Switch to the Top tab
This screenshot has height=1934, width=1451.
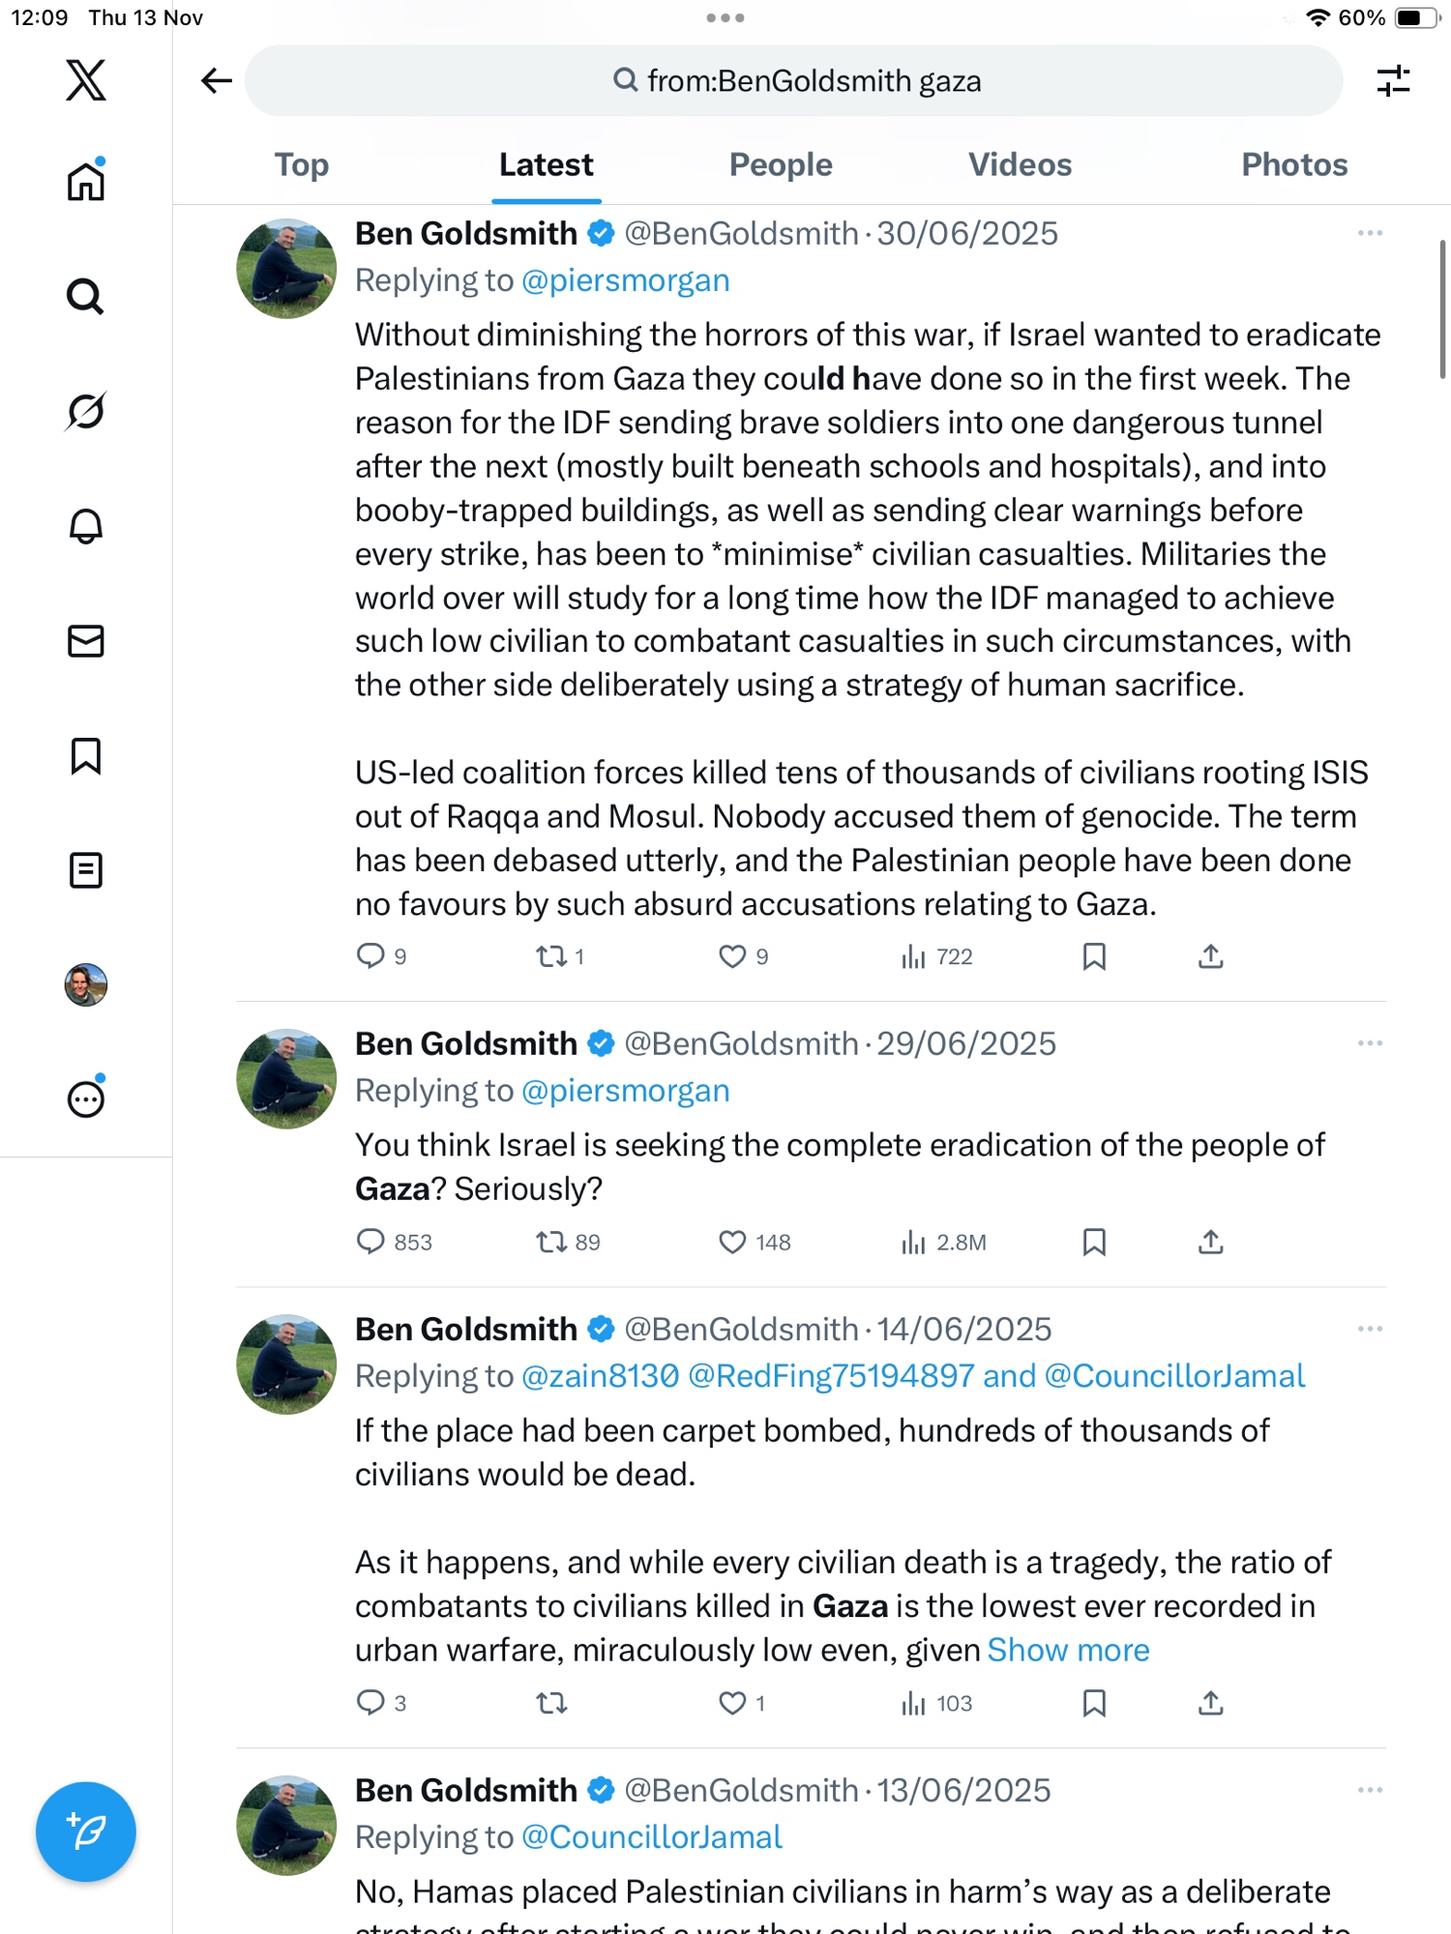click(x=302, y=164)
